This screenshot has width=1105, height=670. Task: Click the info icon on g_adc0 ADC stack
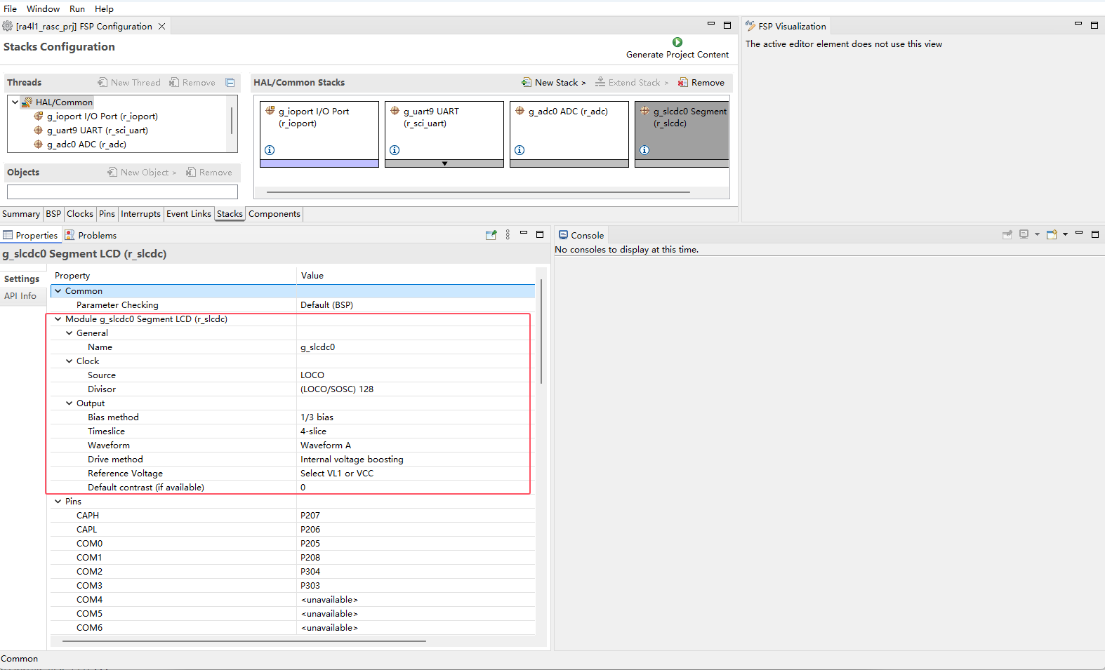click(520, 150)
